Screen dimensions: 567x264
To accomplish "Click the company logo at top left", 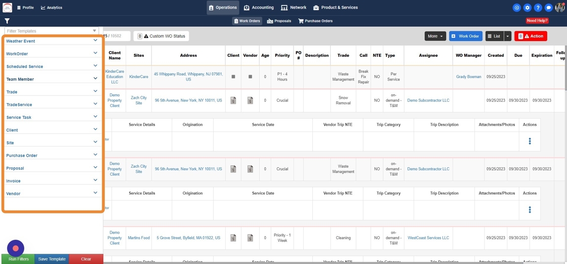I will pyautogui.click(x=7, y=8).
